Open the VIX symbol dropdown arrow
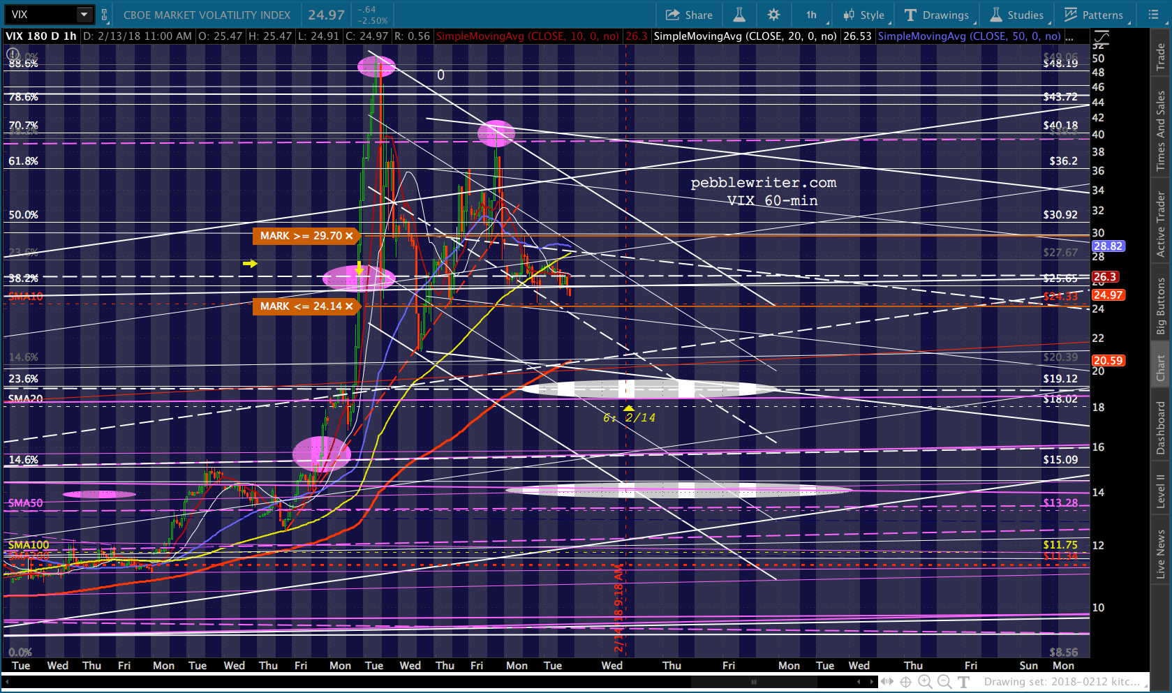This screenshot has width=1172, height=693. 84,15
